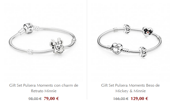Click the crossed-out 98,00 € price

click(x=35, y=99)
